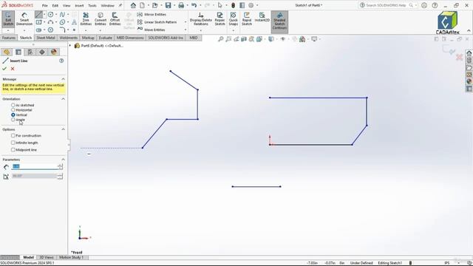
Task: Collapse the Orientation section
Action: click(63, 99)
